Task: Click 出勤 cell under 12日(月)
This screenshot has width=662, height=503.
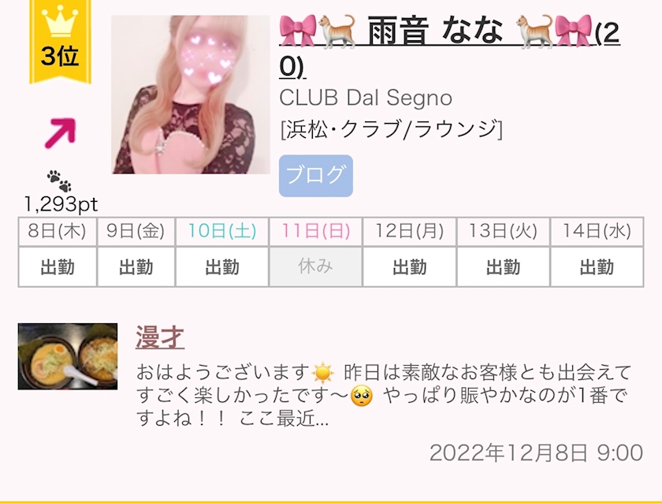Action: (x=410, y=267)
